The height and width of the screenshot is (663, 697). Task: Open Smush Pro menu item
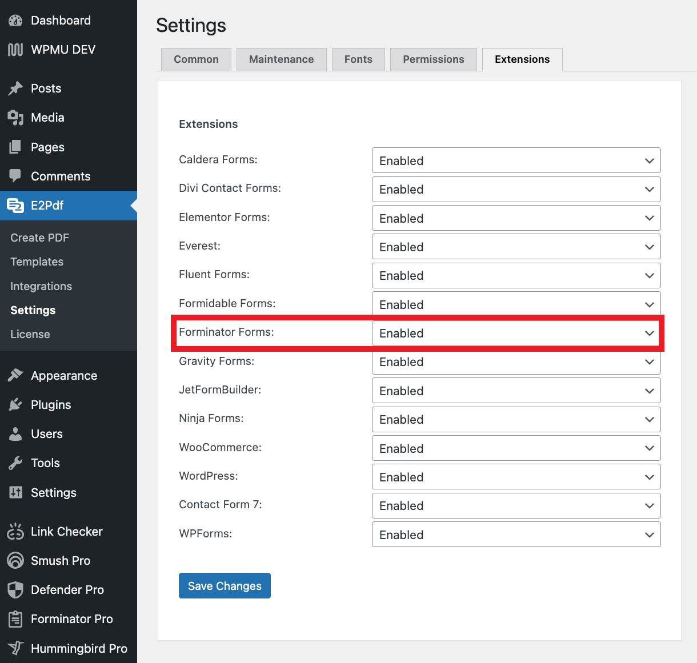click(69, 560)
